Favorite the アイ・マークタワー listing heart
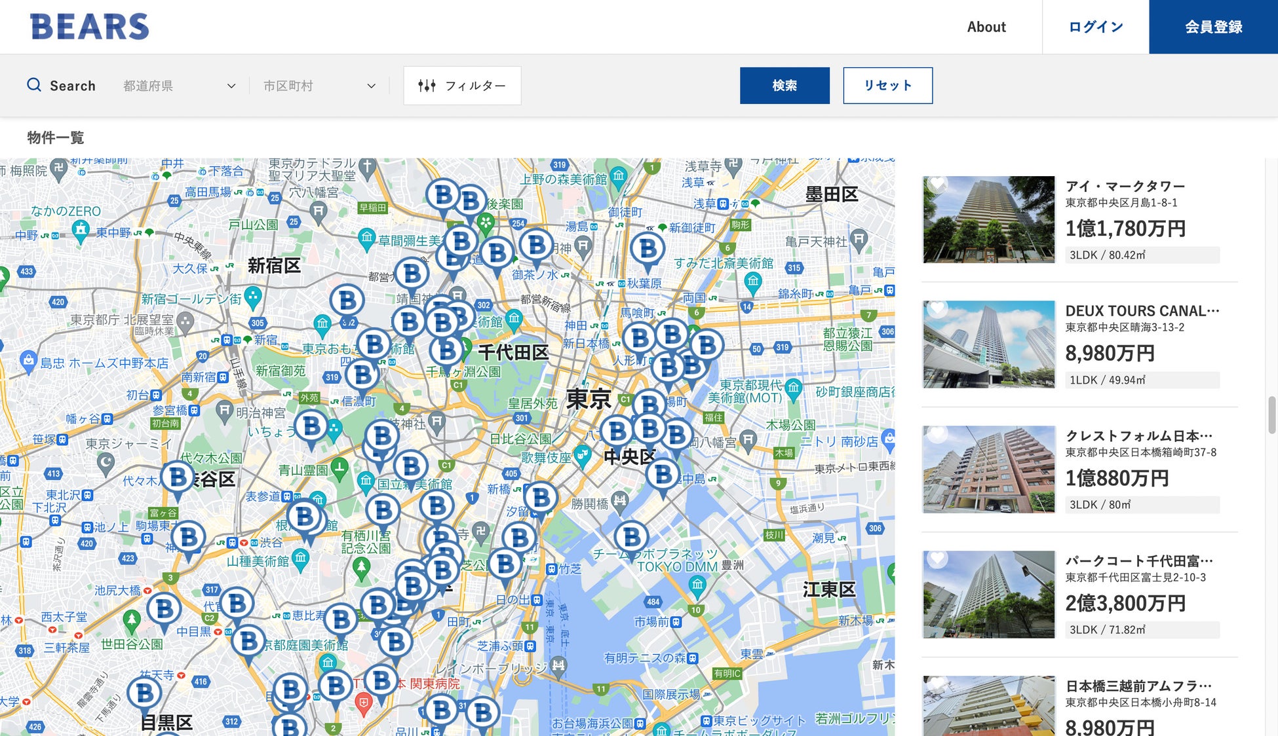This screenshot has height=736, width=1278. click(x=938, y=184)
